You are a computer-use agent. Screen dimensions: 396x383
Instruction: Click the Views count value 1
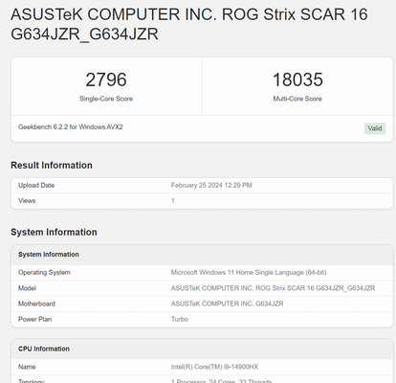point(173,201)
